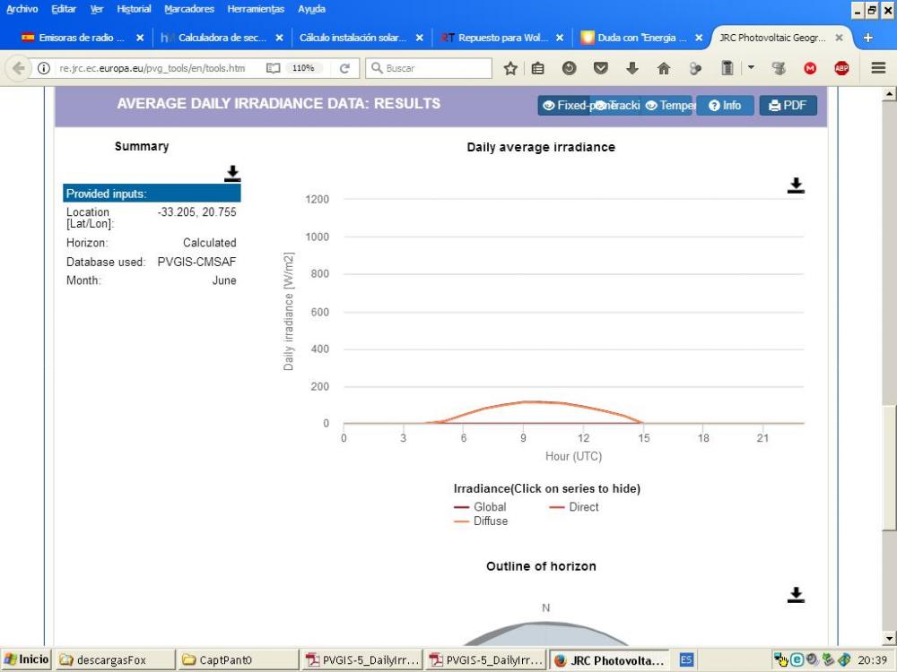Export results with PDF button
This screenshot has height=672, width=897.
pos(788,106)
